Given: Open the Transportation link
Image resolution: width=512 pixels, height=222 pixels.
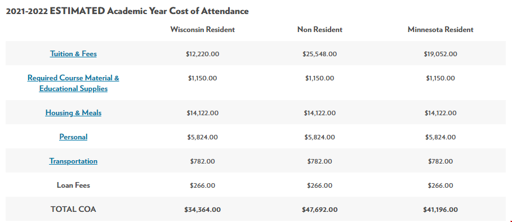Looking at the screenshot, I should tap(73, 161).
